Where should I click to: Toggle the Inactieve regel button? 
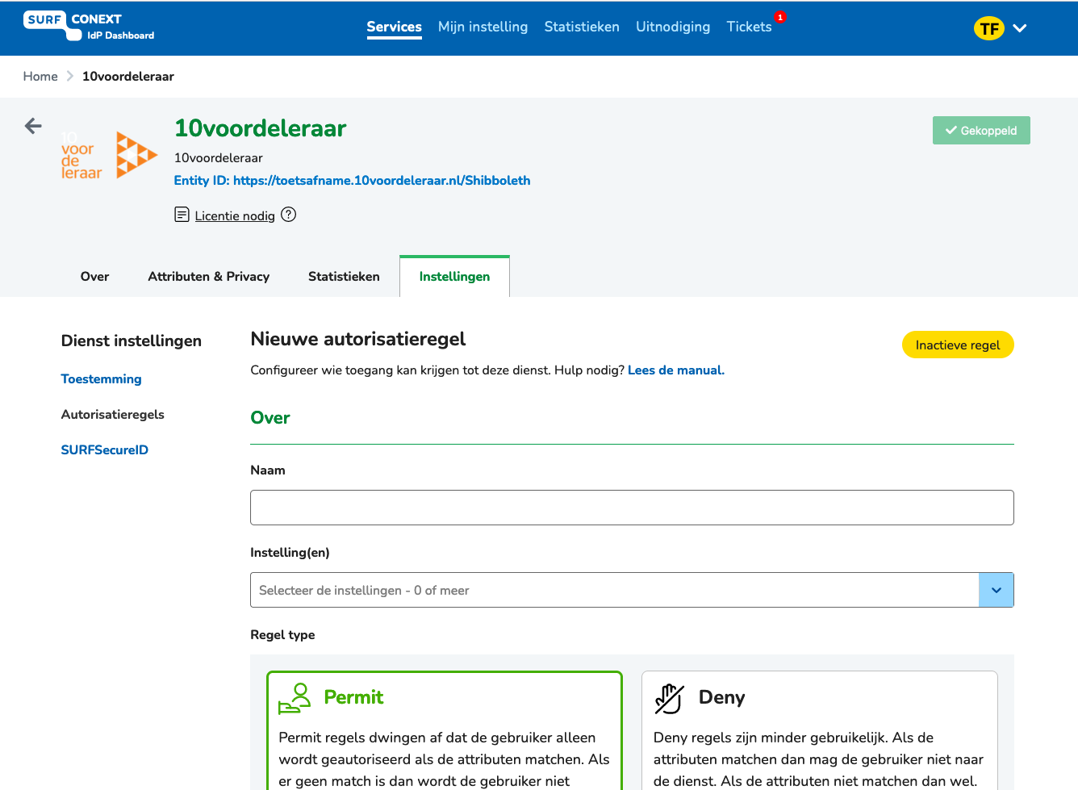[958, 345]
